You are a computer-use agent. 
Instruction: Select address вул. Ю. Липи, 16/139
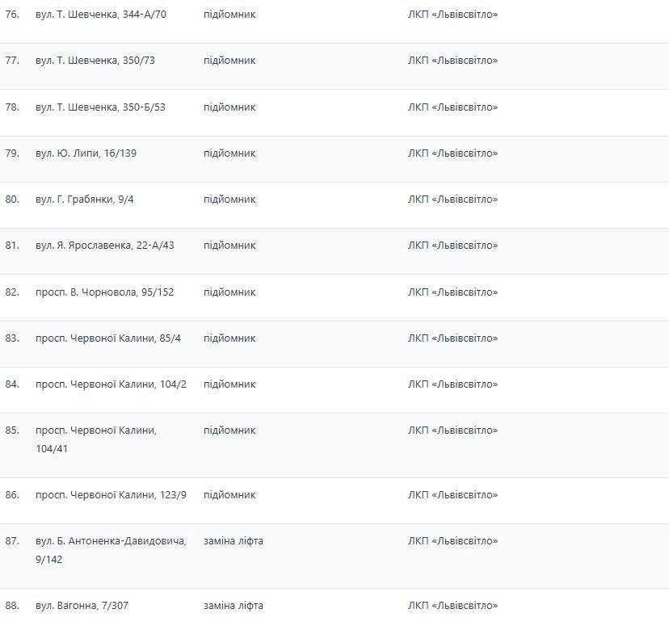[x=86, y=153]
